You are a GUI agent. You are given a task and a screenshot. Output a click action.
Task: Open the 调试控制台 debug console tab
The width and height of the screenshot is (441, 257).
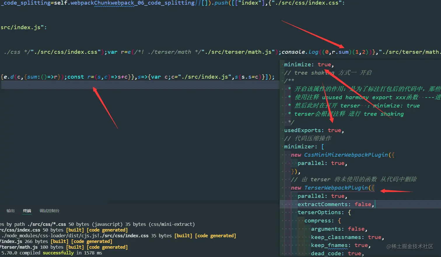pos(49,211)
